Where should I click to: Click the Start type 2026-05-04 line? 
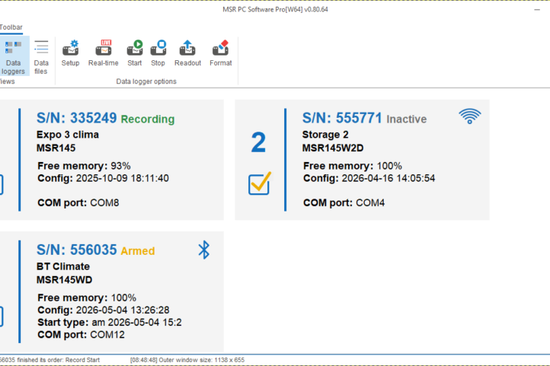(x=110, y=322)
